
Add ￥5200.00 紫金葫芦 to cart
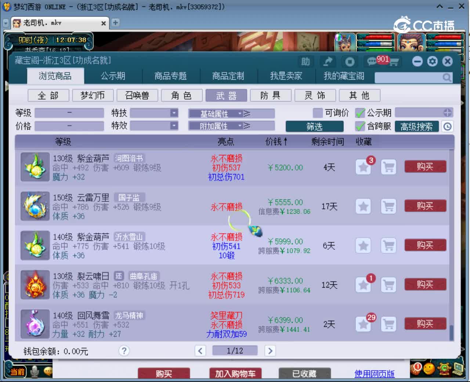pyautogui.click(x=388, y=167)
